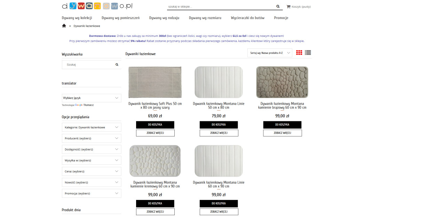Click the top store search input field
Image resolution: width=435 pixels, height=219 pixels.
(221, 6)
